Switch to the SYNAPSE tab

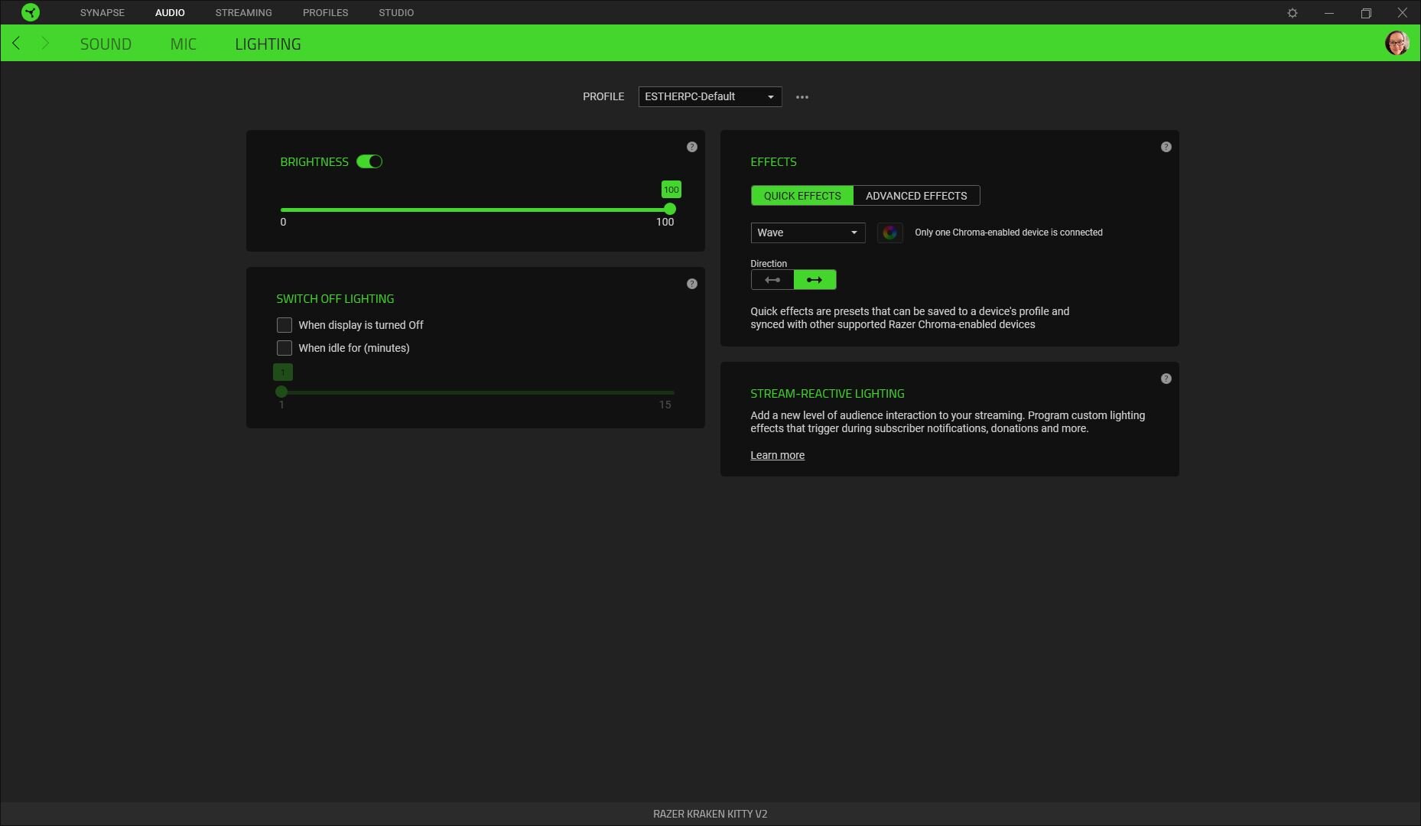pos(102,13)
